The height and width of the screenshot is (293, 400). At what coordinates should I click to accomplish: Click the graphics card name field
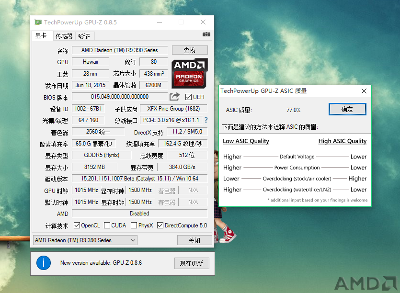(120, 50)
